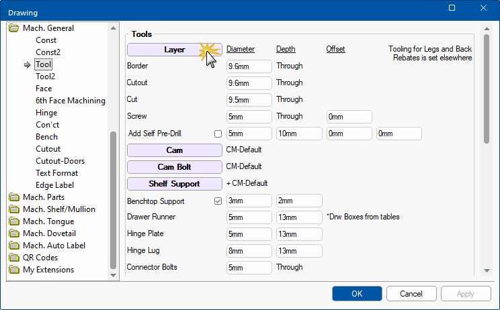Click the Layer button

tap(174, 50)
